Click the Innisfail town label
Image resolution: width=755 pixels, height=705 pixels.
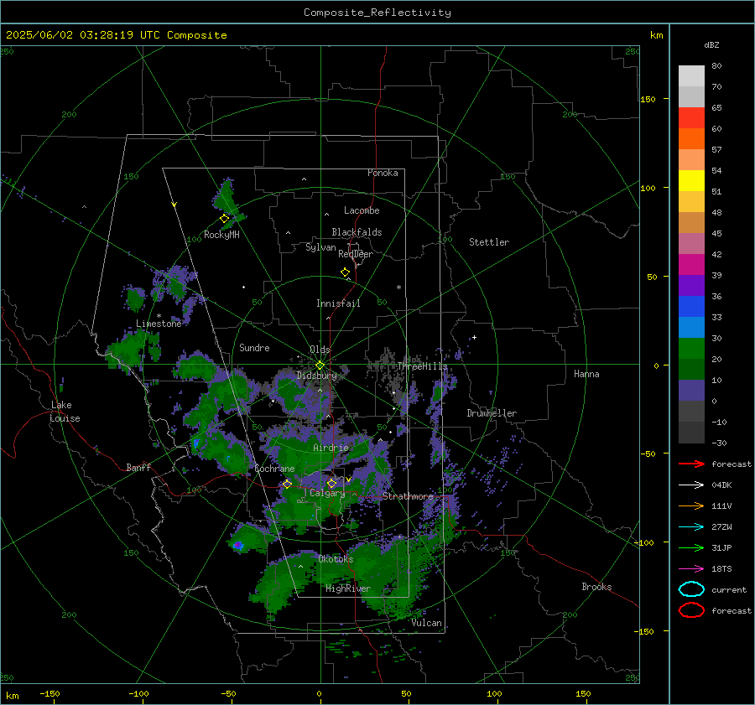click(338, 303)
